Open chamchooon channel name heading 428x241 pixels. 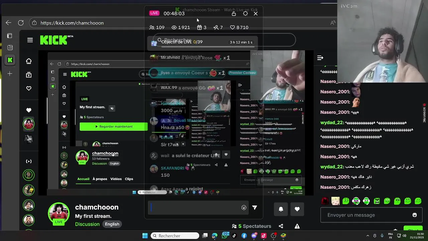click(x=97, y=207)
